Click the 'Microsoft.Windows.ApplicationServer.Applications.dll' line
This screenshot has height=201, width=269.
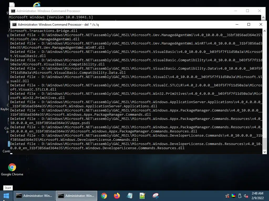84,106
